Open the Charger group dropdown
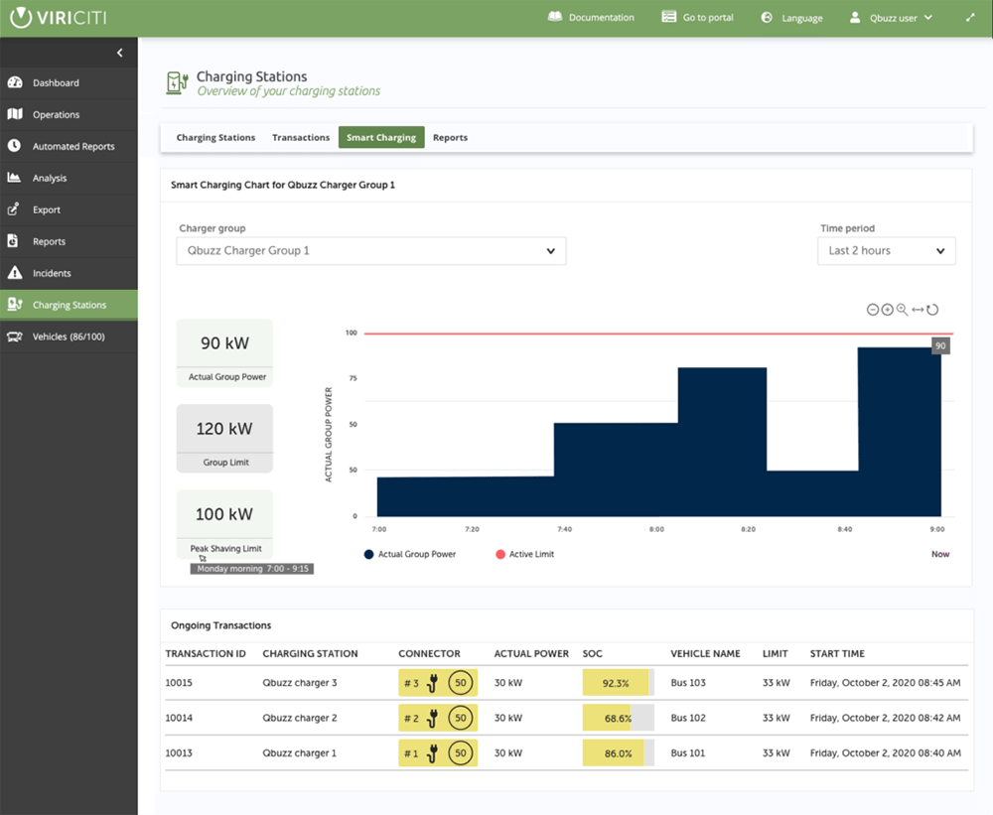 (371, 251)
